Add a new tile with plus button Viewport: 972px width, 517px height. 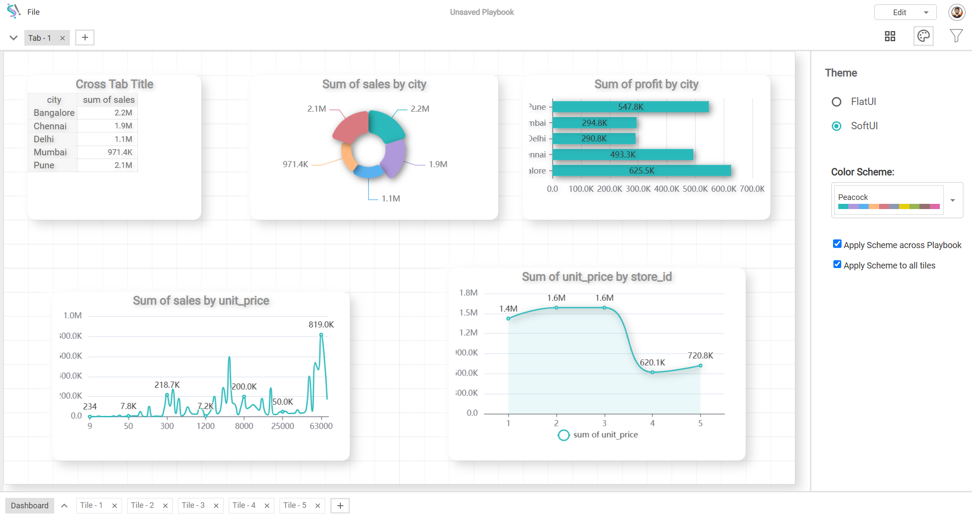340,506
